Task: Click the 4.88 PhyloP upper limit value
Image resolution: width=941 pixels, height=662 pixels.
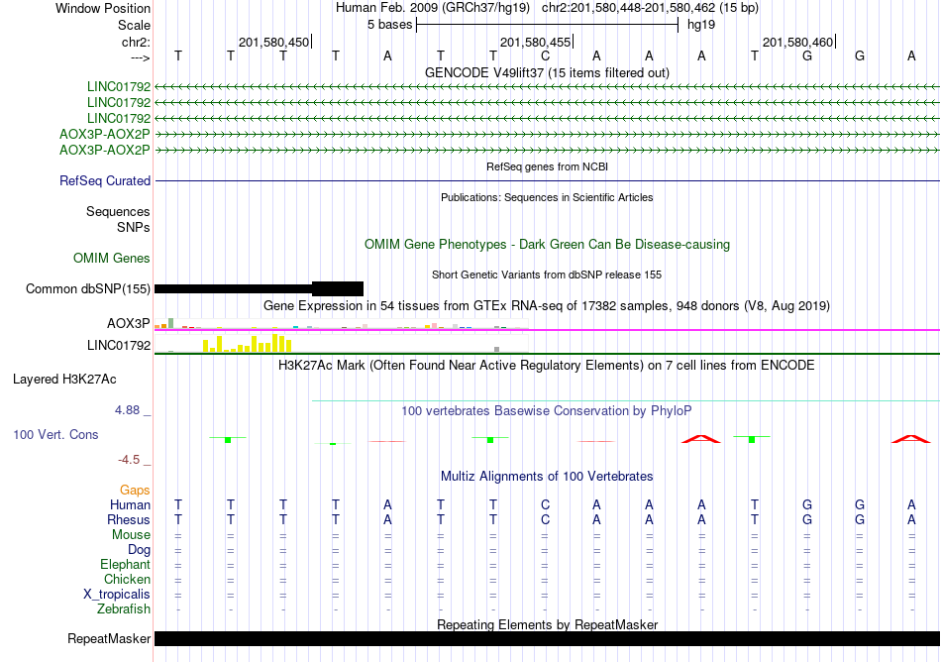Action: (x=127, y=410)
